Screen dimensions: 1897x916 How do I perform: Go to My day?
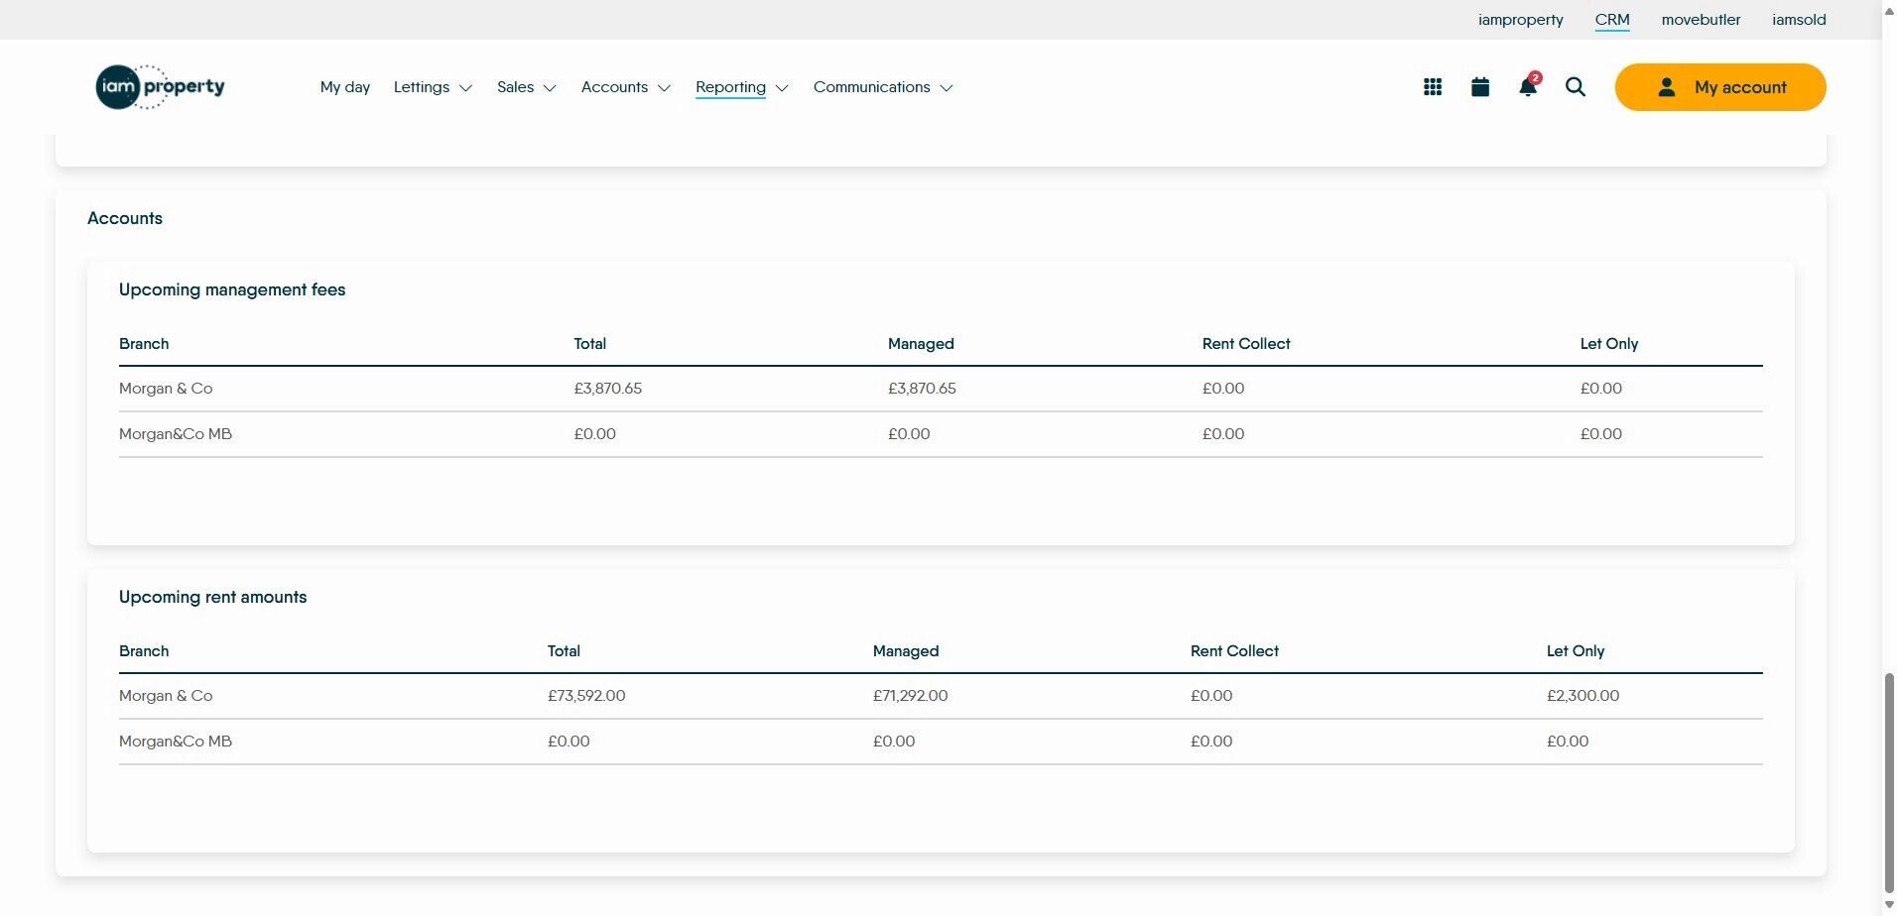click(x=345, y=87)
